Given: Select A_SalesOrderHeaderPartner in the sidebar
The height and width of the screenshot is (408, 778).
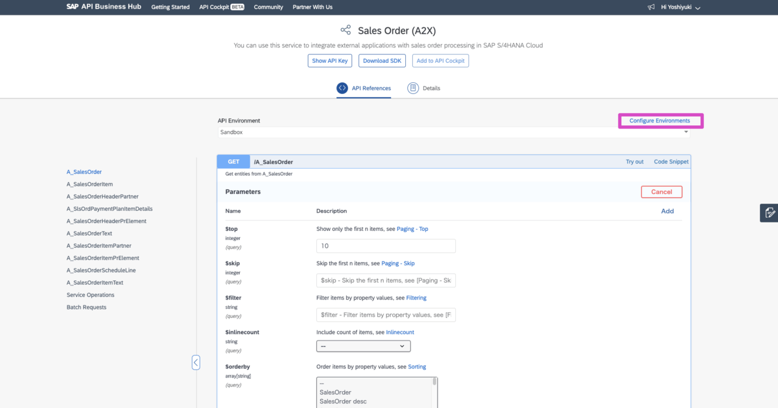Looking at the screenshot, I should [102, 197].
